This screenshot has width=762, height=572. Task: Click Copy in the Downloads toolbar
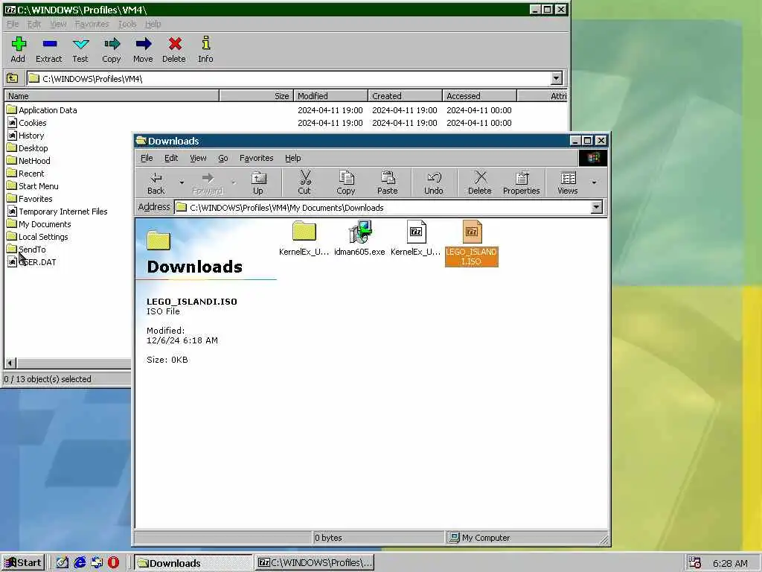pyautogui.click(x=345, y=183)
